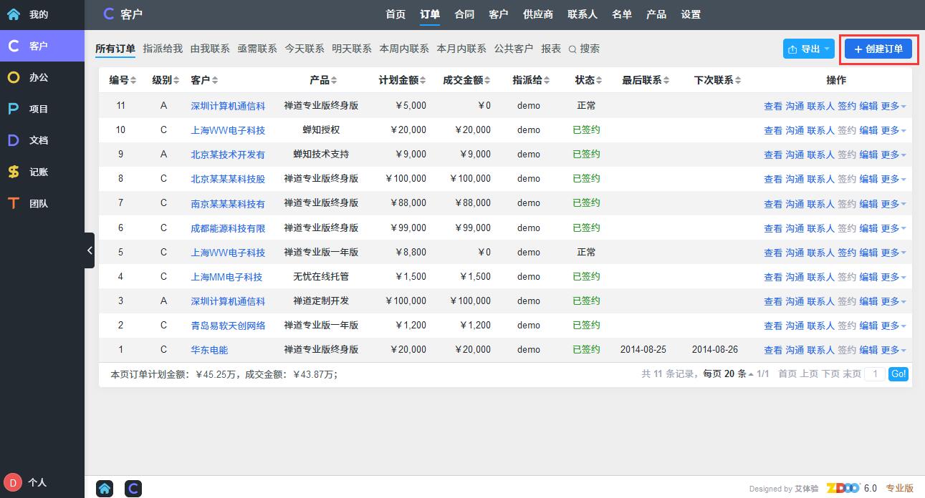This screenshot has height=498, width=925.
Task: Open the 团队 team icon in sidebar
Action: tap(14, 203)
